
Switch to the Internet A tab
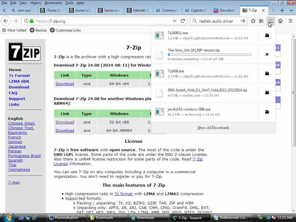tap(138, 10)
